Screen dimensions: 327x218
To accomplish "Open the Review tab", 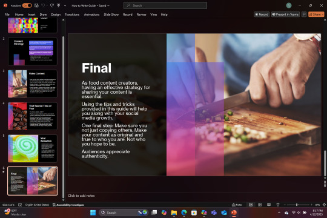I will 141,15.
